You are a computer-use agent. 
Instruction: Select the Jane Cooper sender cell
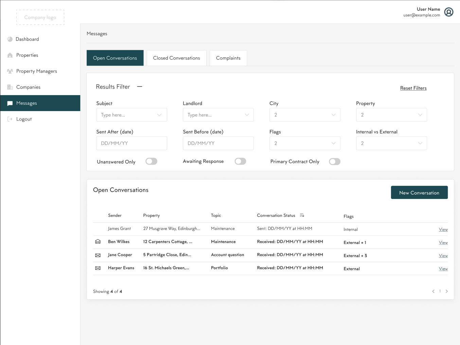click(120, 255)
